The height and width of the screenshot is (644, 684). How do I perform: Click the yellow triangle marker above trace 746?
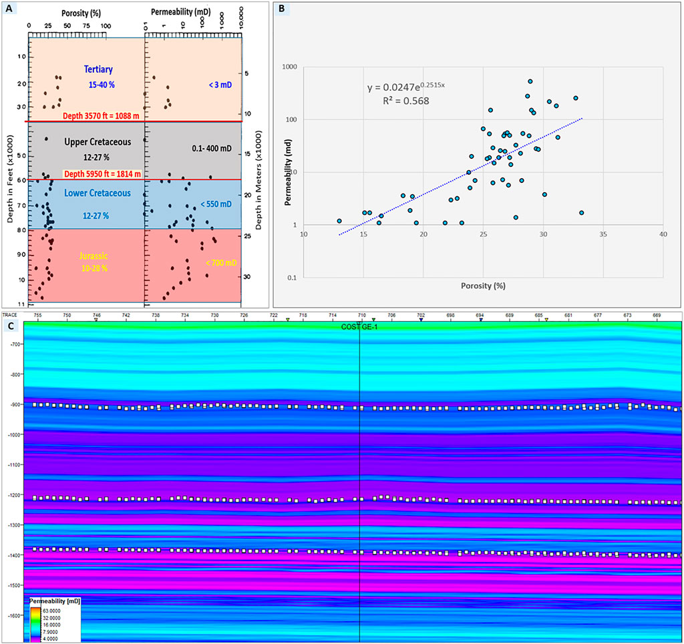click(x=96, y=320)
